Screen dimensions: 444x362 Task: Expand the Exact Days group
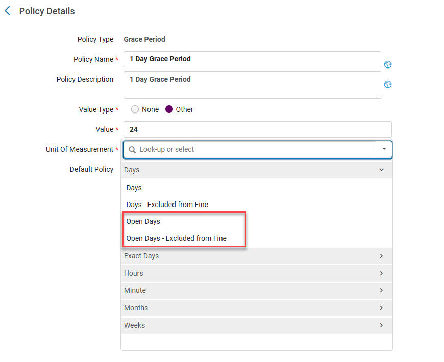tap(381, 256)
